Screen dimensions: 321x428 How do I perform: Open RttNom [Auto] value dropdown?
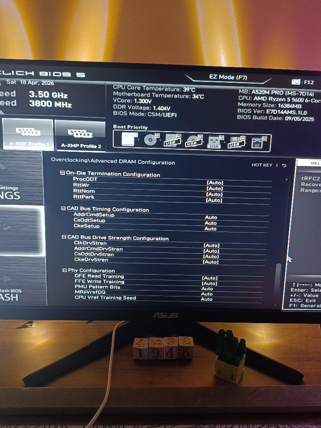pyautogui.click(x=214, y=194)
